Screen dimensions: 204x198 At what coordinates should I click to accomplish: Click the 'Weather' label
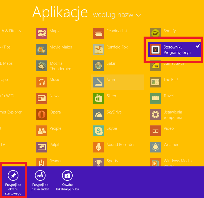tap(171, 145)
